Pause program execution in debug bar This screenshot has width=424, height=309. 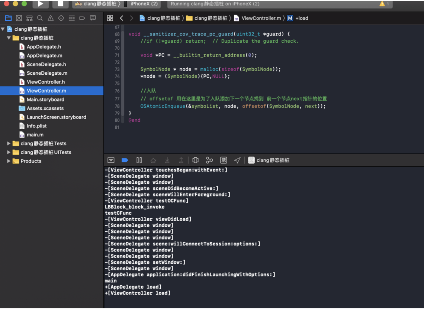[x=139, y=160]
